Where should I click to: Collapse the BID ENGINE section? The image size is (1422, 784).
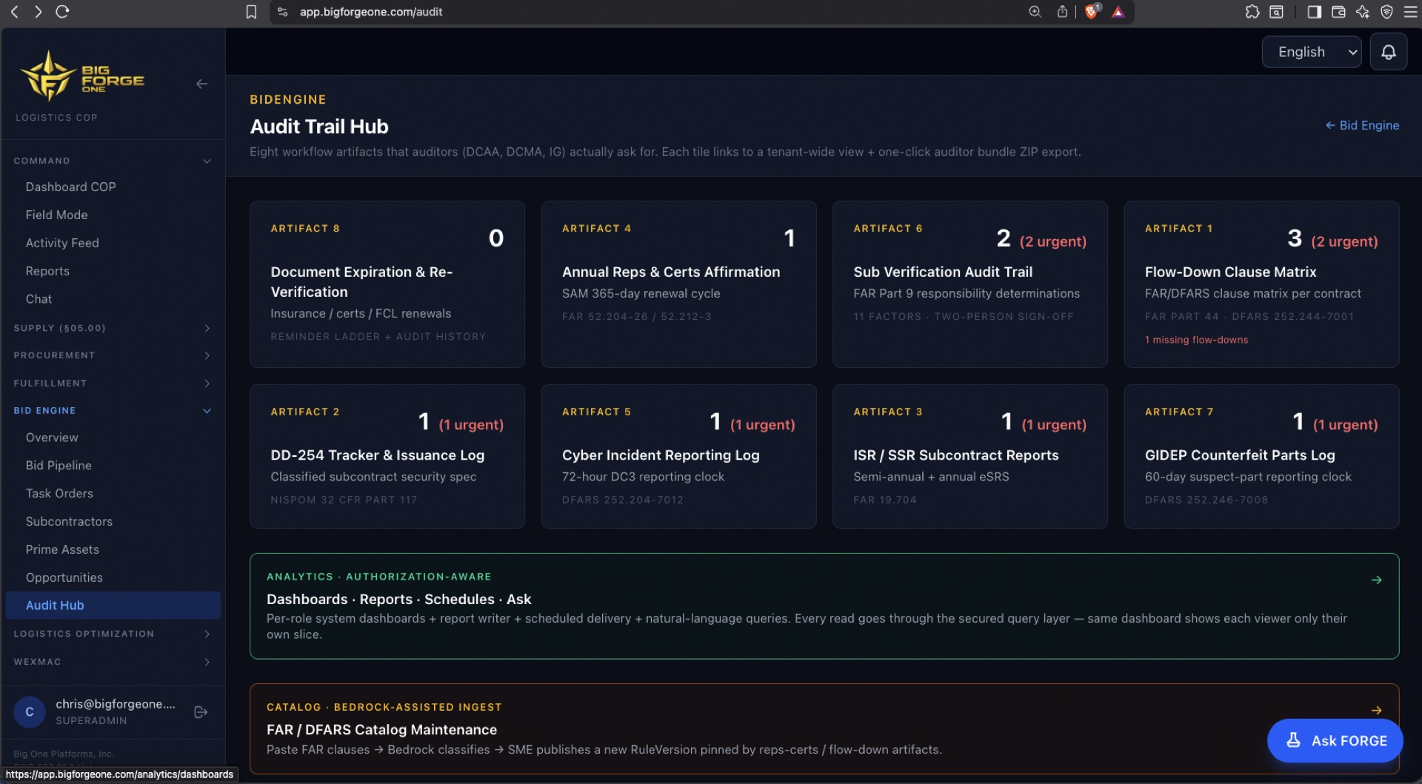pos(113,411)
